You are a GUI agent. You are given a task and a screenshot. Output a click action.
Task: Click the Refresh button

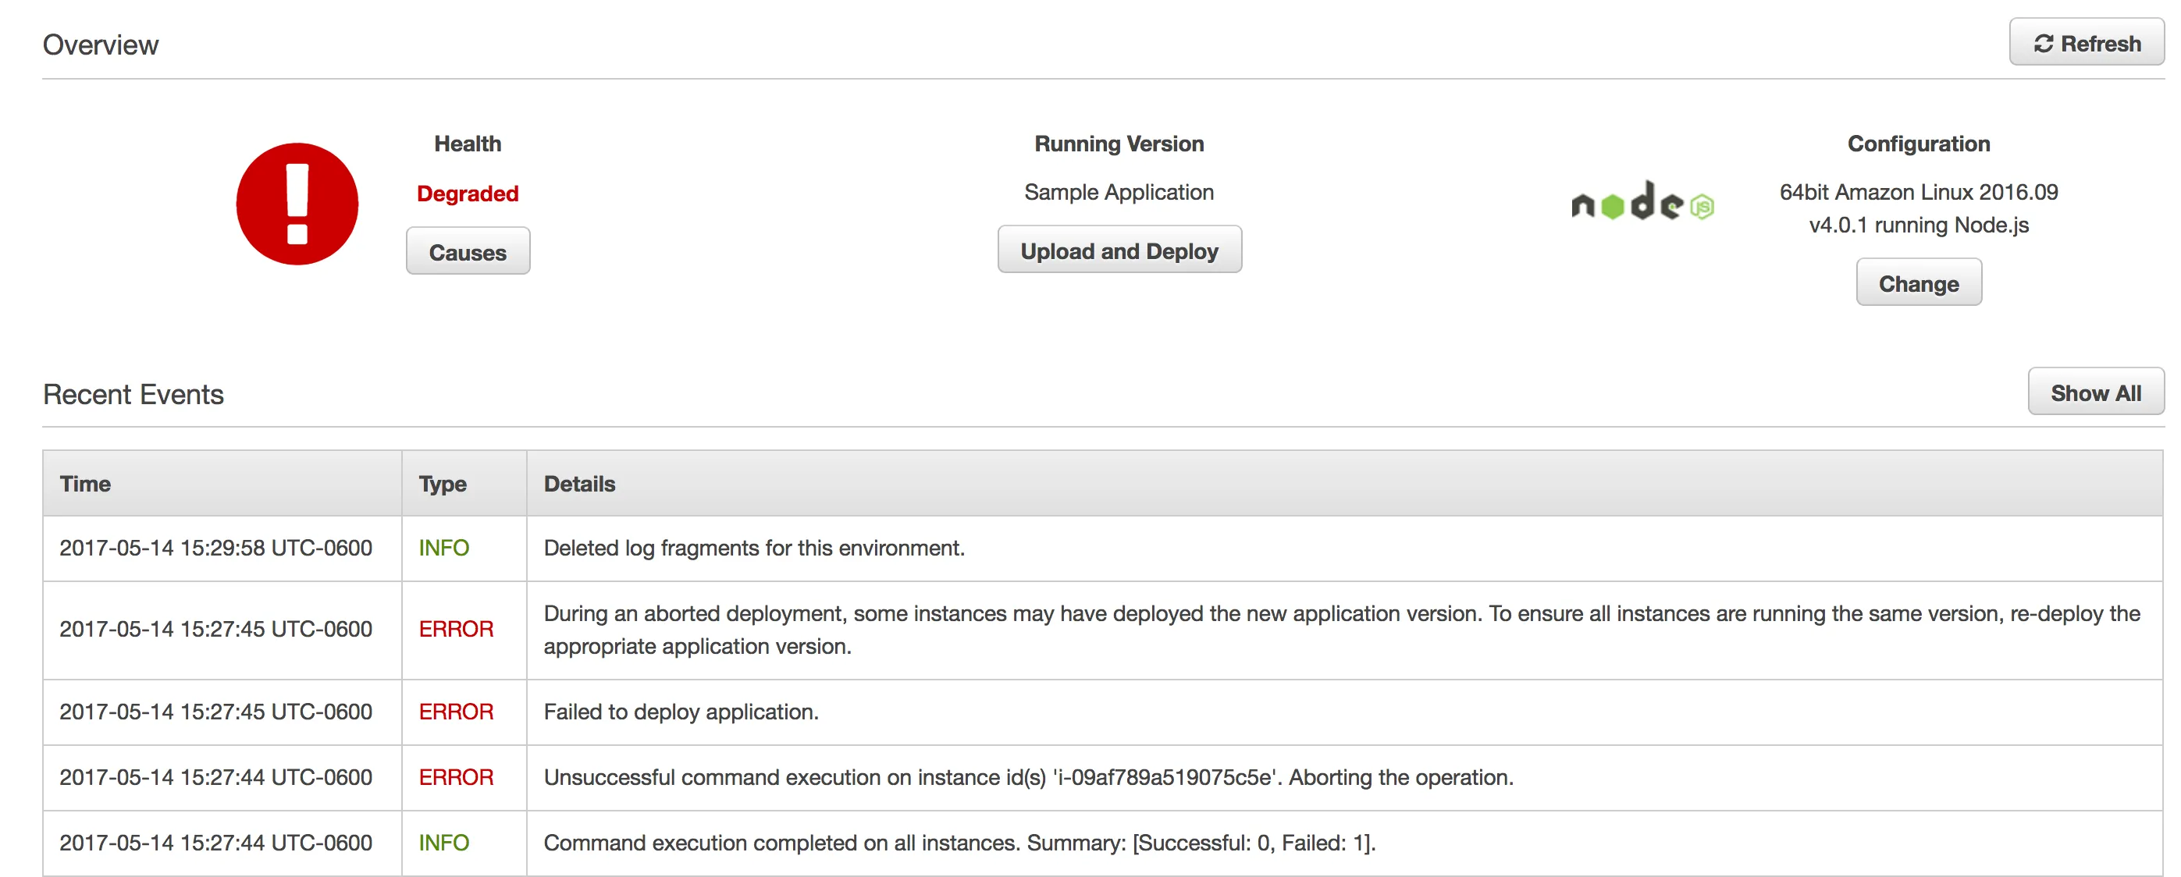click(x=2087, y=43)
